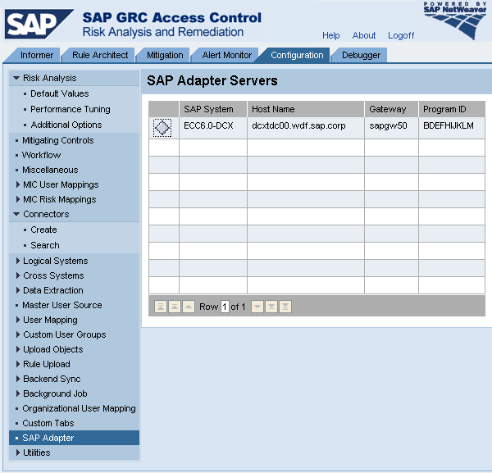The height and width of the screenshot is (473, 492).
Task: Open Performance Tuning under Risk Analysis
Action: [71, 109]
